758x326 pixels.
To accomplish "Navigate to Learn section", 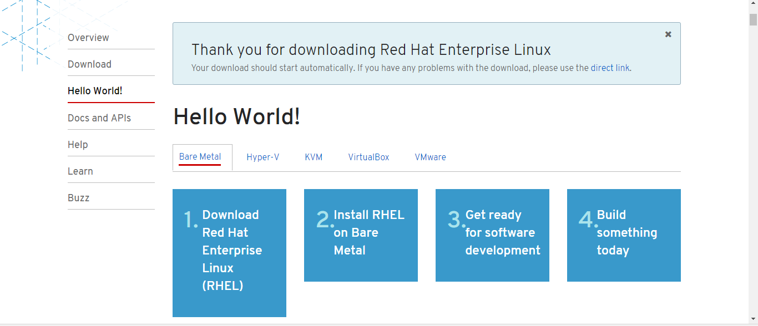I will 80,171.
